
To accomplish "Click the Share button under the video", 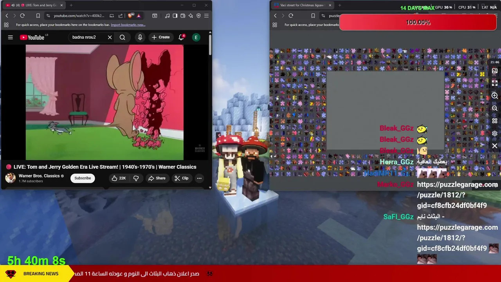I will tap(157, 178).
